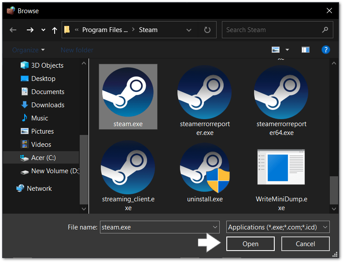Go forward with the right arrow
This screenshot has height=262, width=343.
(x=30, y=30)
